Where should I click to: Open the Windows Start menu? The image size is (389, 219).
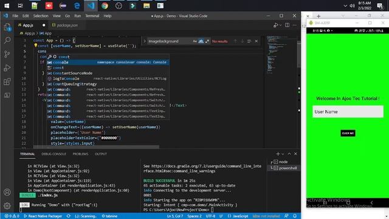(x=7, y=5)
